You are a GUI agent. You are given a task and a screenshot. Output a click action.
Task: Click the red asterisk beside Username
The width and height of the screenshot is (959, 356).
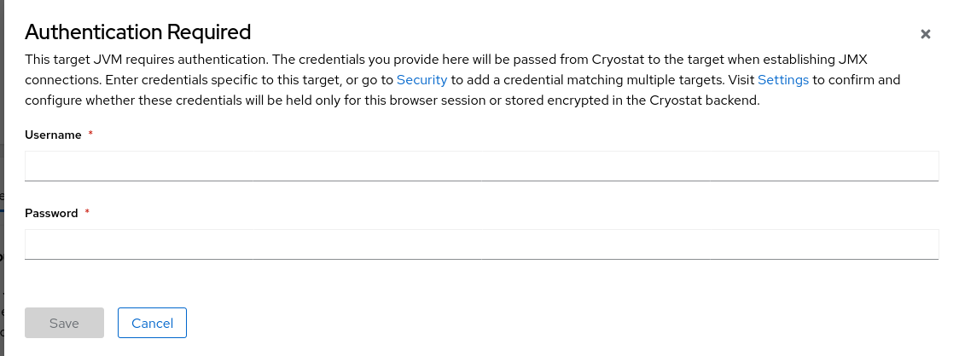pyautogui.click(x=90, y=135)
